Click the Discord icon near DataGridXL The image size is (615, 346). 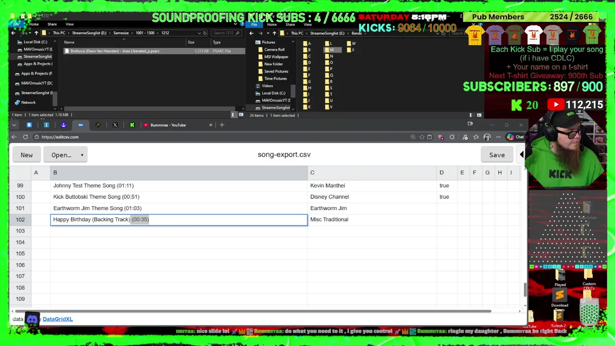[x=32, y=319]
